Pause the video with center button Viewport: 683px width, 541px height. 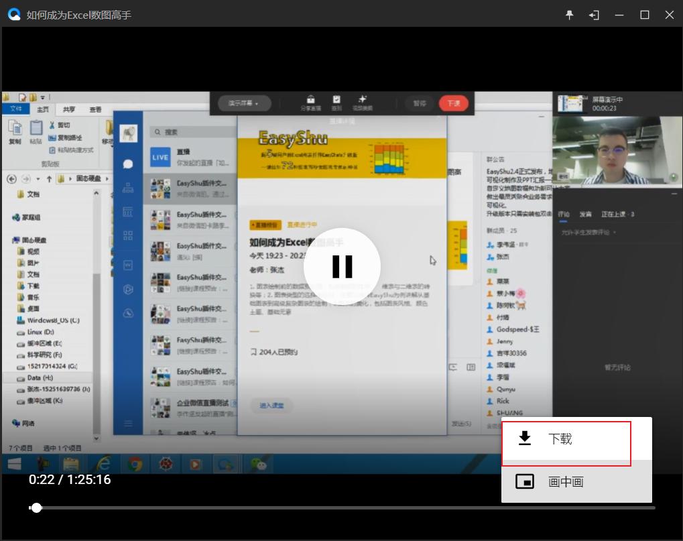click(x=342, y=266)
